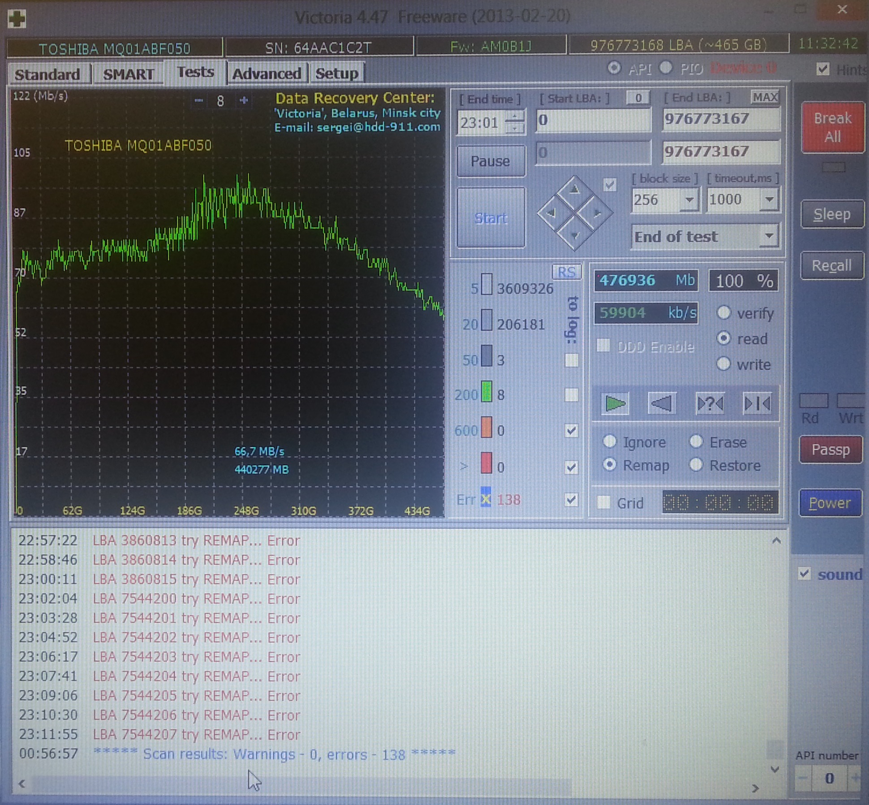
Task: Click the green forward scan play icon
Action: [x=615, y=403]
